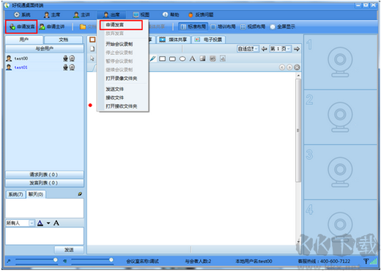Open the 主讲 menu
The image size is (381, 272).
pyautogui.click(x=81, y=15)
